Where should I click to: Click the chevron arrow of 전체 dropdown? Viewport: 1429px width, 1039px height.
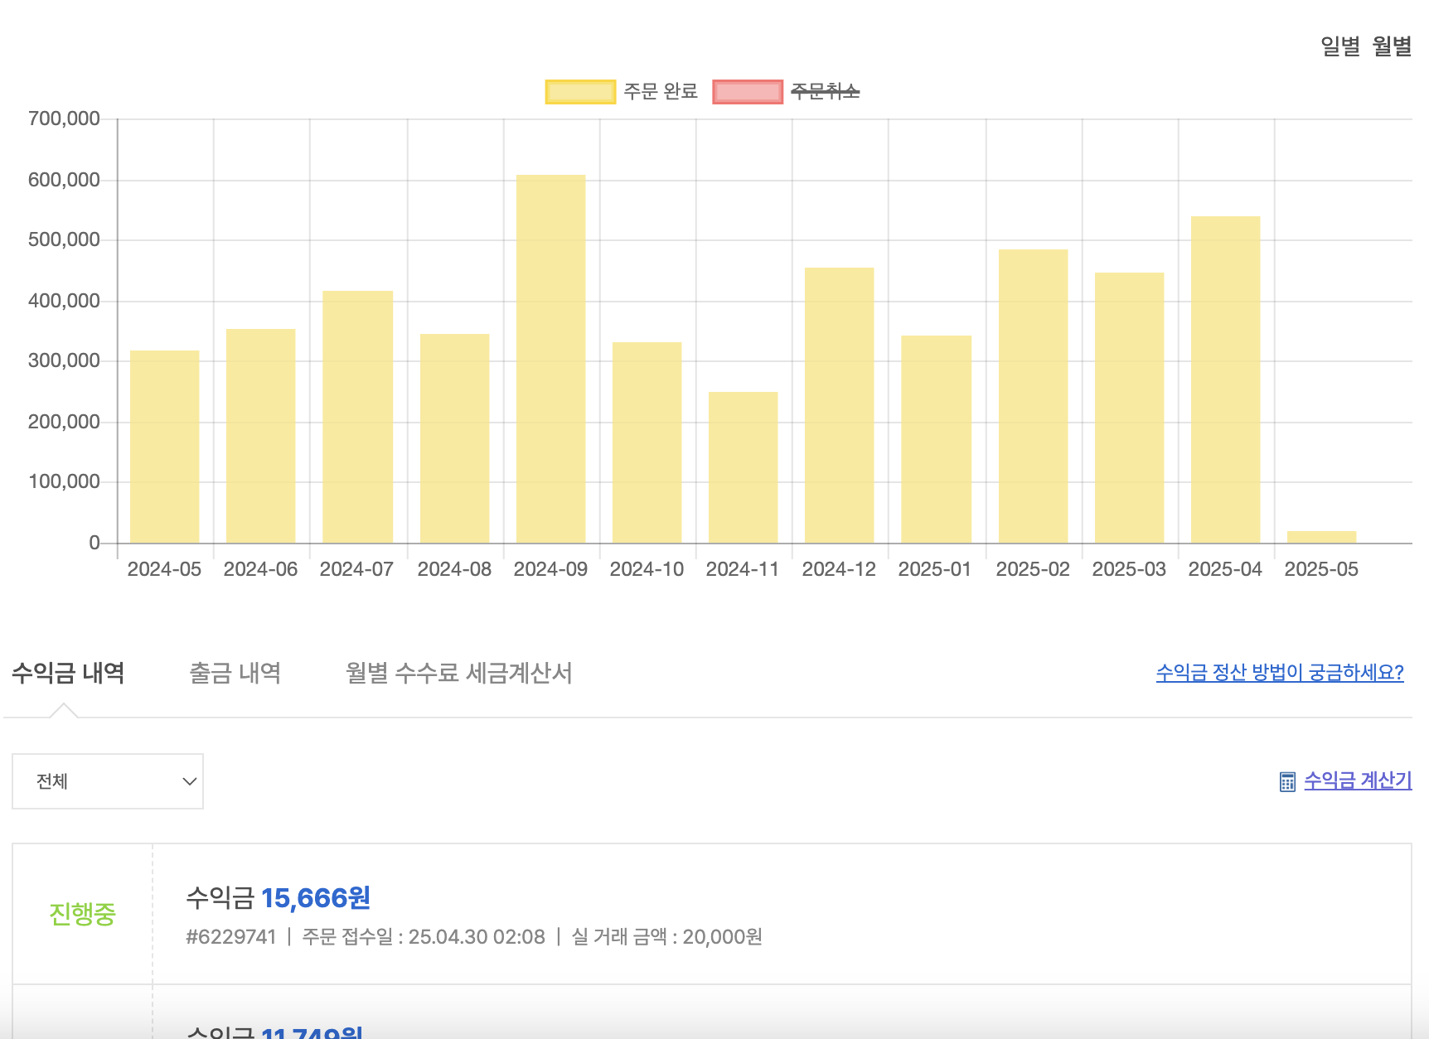189,781
